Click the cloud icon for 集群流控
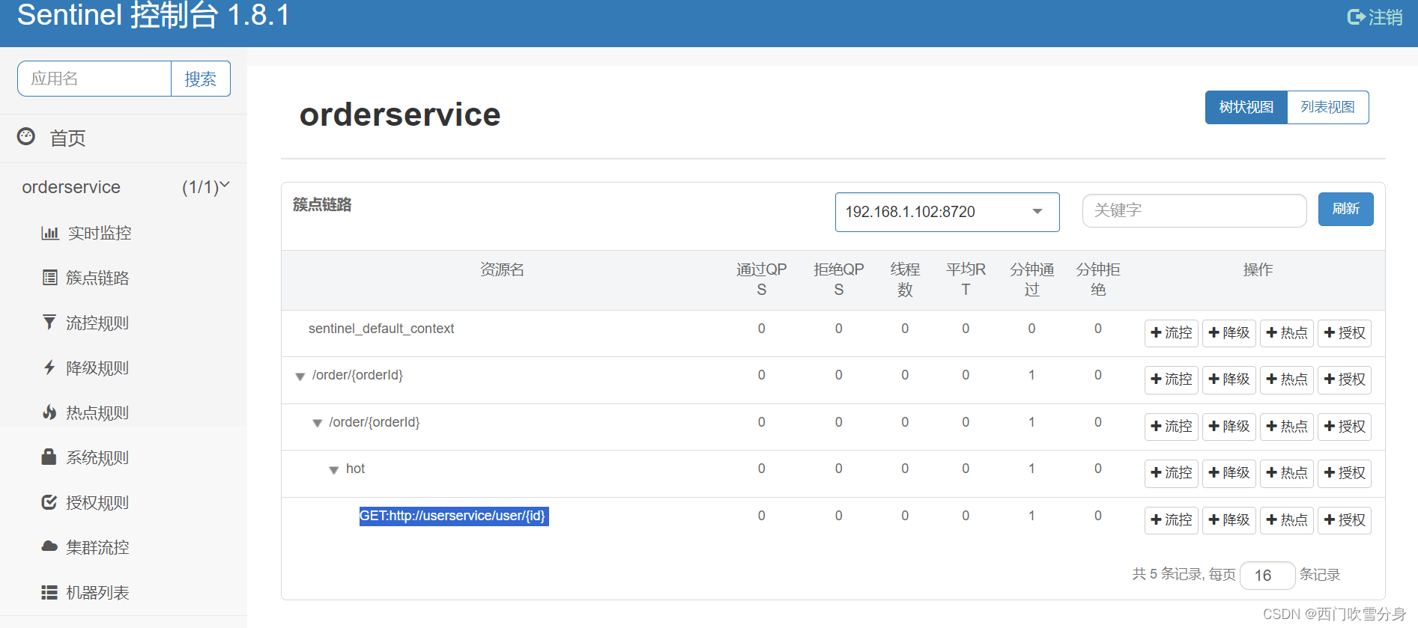This screenshot has height=628, width=1418. click(49, 546)
